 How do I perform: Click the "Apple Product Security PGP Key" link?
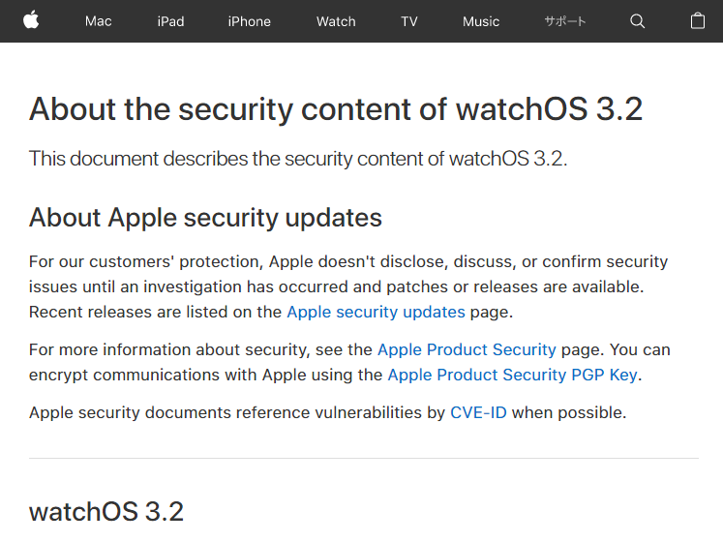point(513,375)
